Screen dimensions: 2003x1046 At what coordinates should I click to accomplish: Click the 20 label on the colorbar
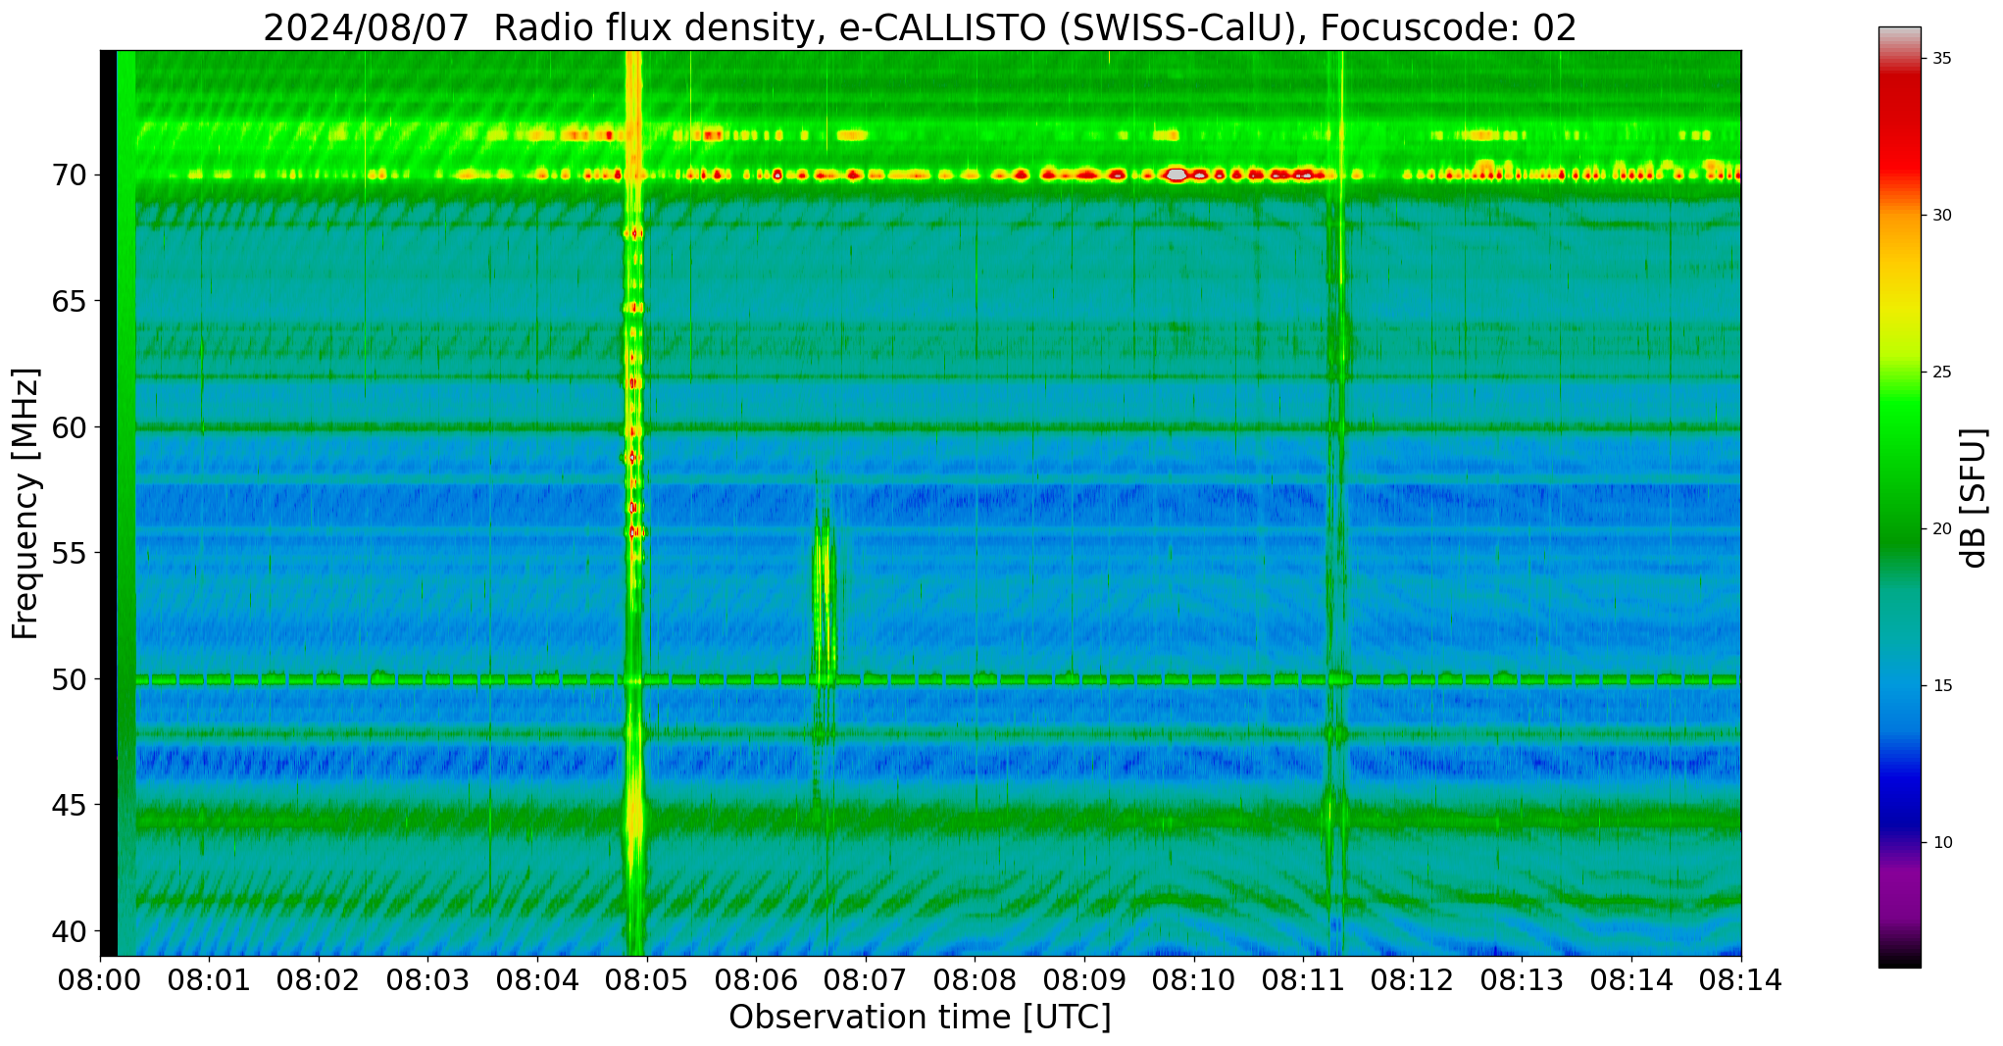pos(1941,529)
